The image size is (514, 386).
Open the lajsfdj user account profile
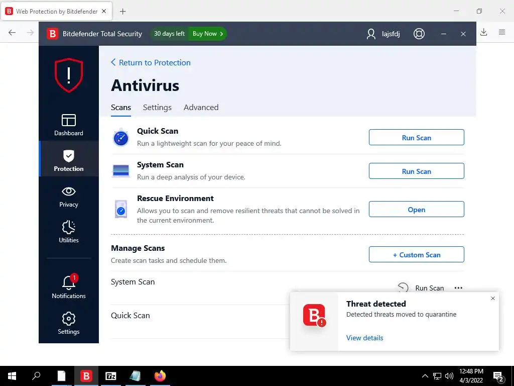383,34
